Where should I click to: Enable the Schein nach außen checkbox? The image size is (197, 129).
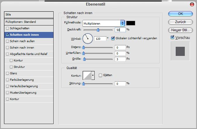pyautogui.click(x=7, y=41)
